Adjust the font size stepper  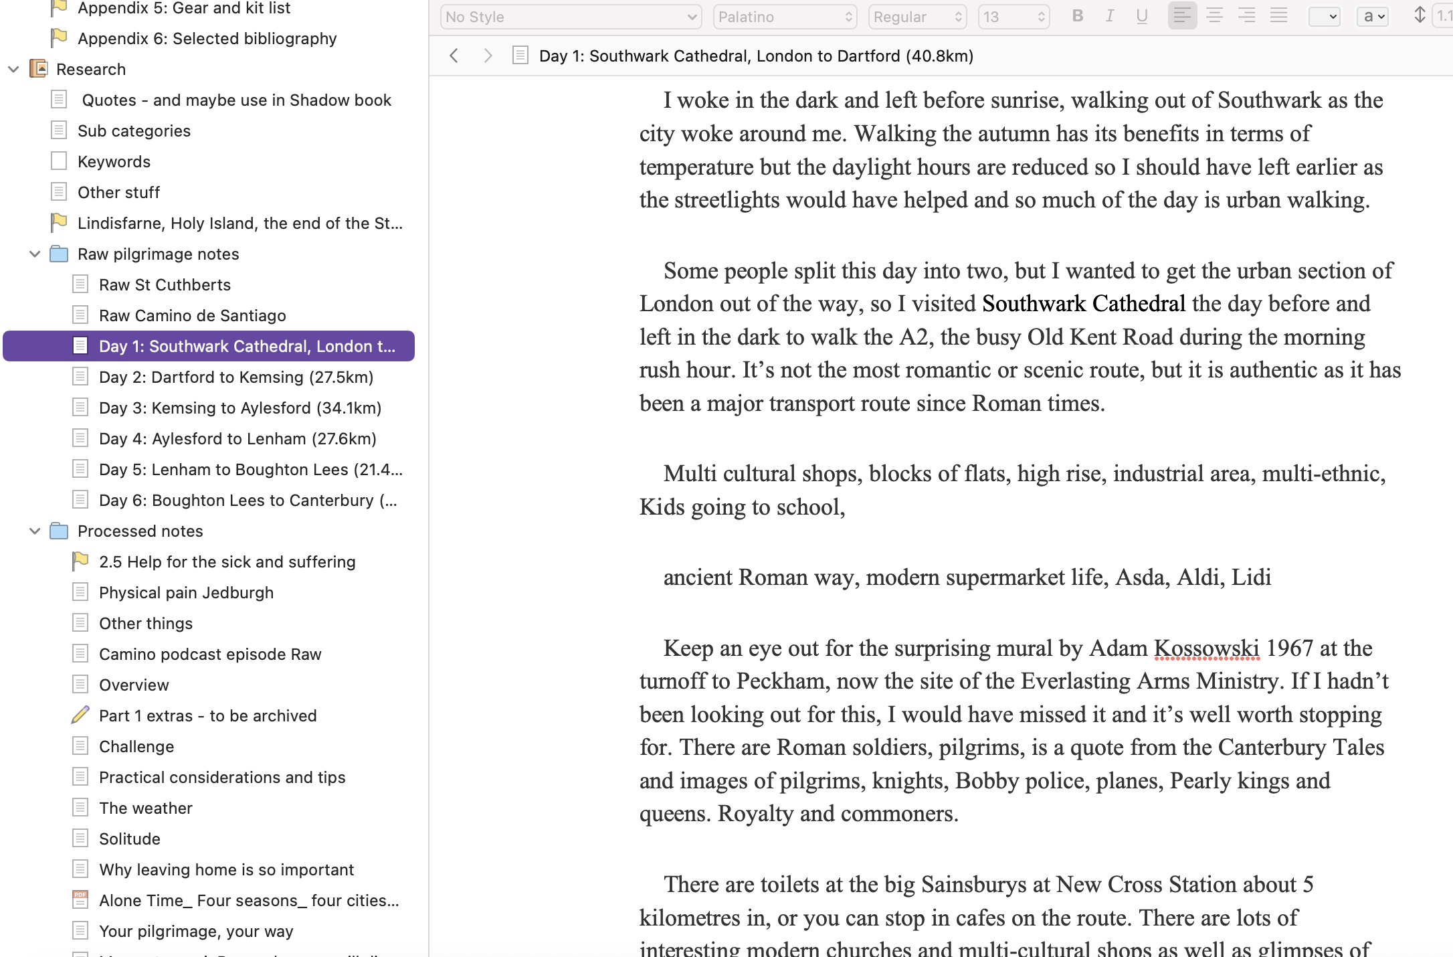point(1041,17)
